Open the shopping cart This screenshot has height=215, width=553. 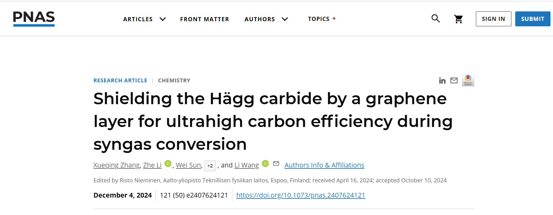pyautogui.click(x=458, y=19)
